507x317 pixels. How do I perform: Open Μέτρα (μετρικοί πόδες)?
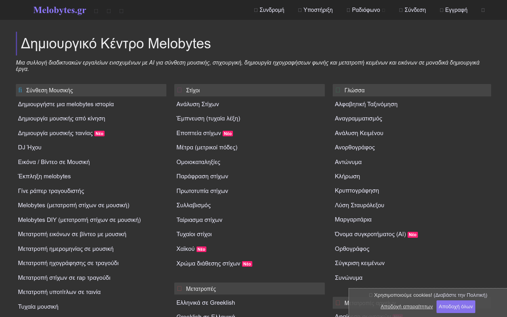point(207,147)
